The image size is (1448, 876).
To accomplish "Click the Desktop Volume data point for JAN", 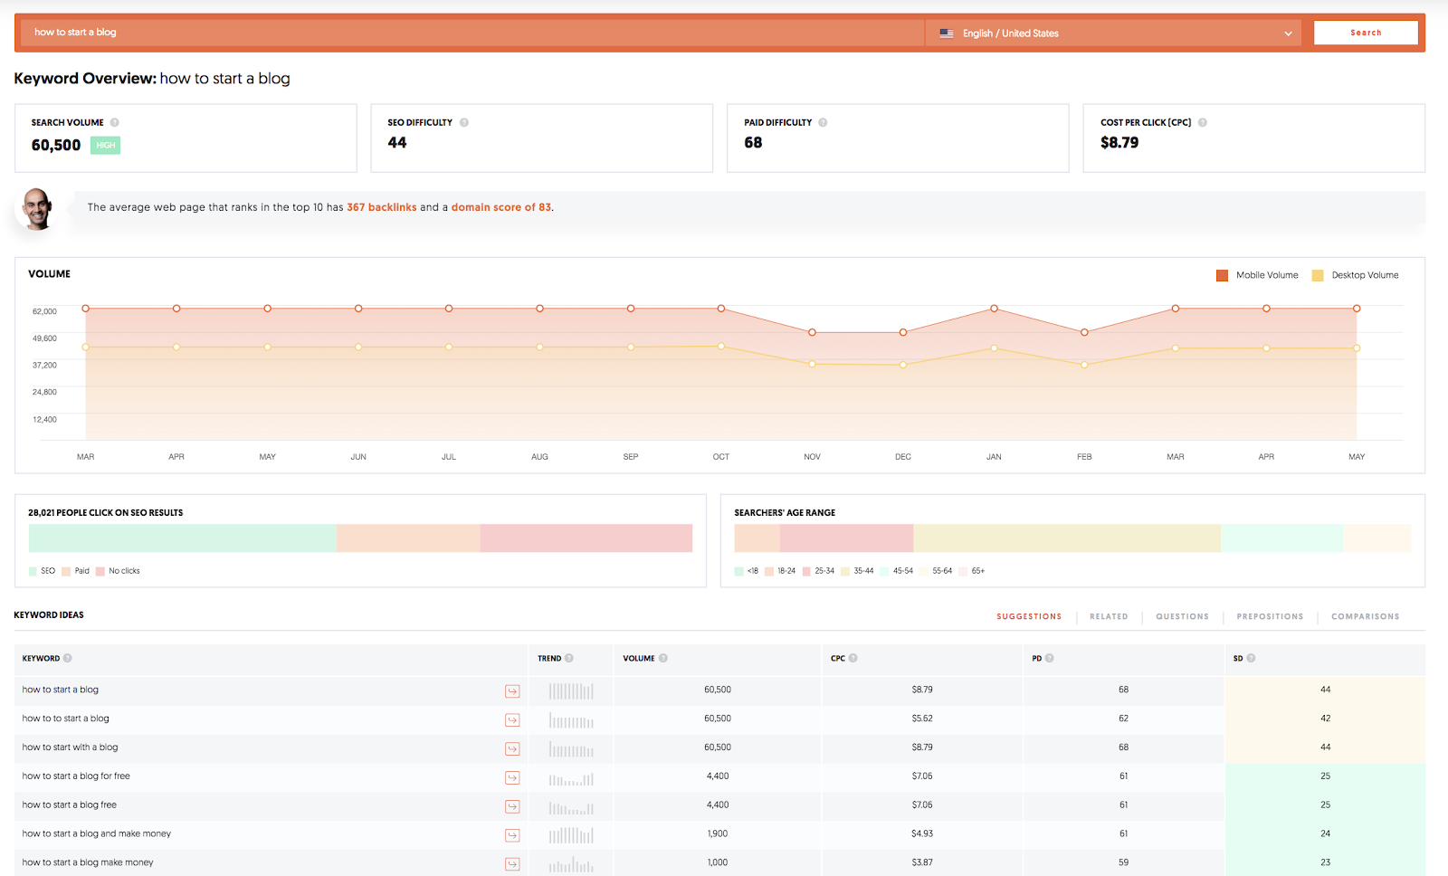I will point(994,348).
